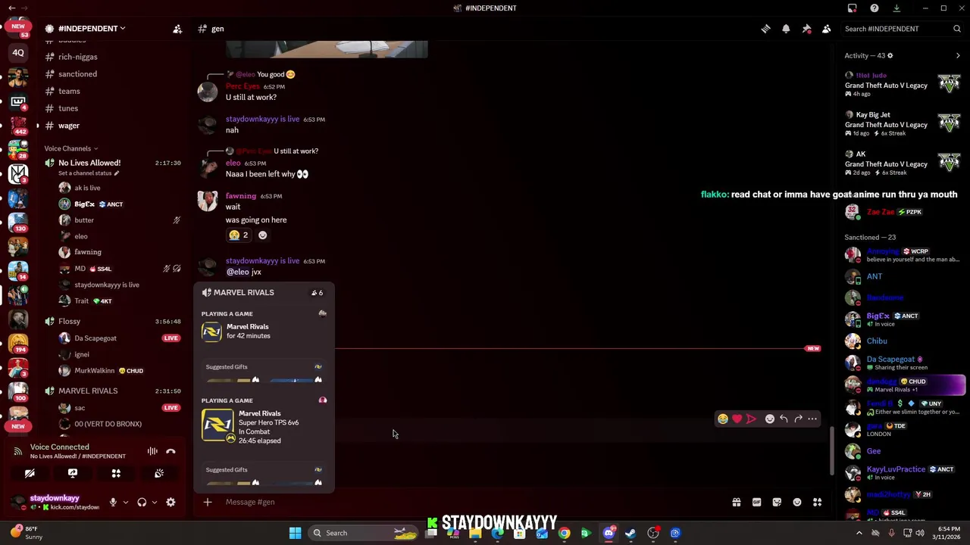The width and height of the screenshot is (970, 545).
Task: Share your screen button
Action: (x=73, y=473)
